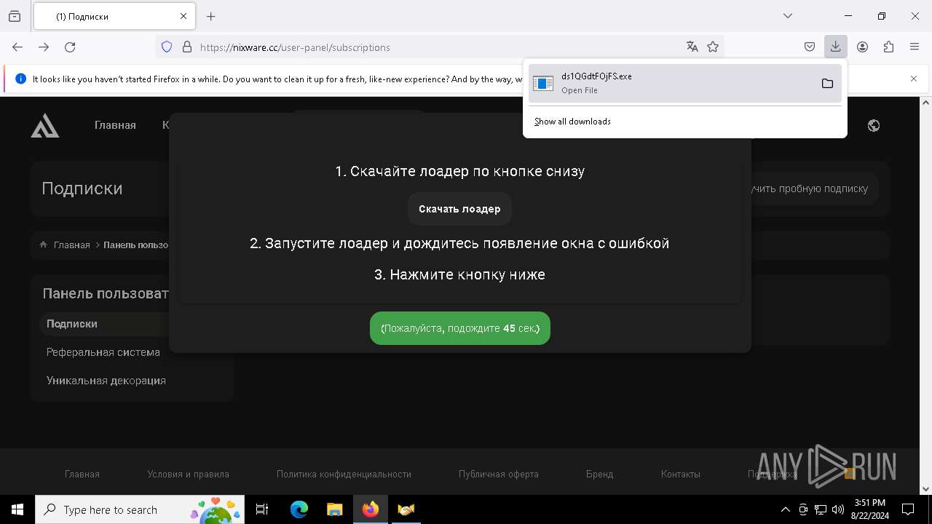Click Show all downloads

[572, 122]
